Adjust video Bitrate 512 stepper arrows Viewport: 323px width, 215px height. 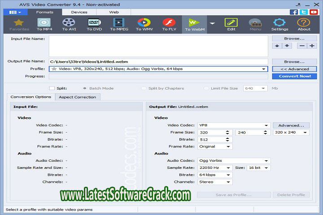(227, 139)
